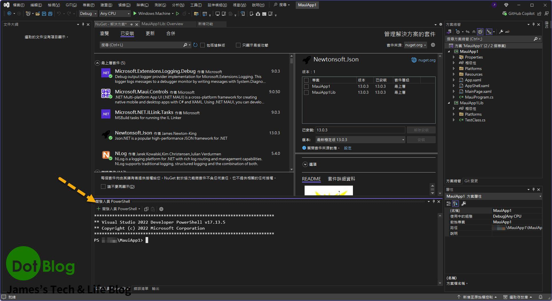Open the nuget.org link for Newtonsoft.Json
Viewport: 552px width, 301px height.
426,60
